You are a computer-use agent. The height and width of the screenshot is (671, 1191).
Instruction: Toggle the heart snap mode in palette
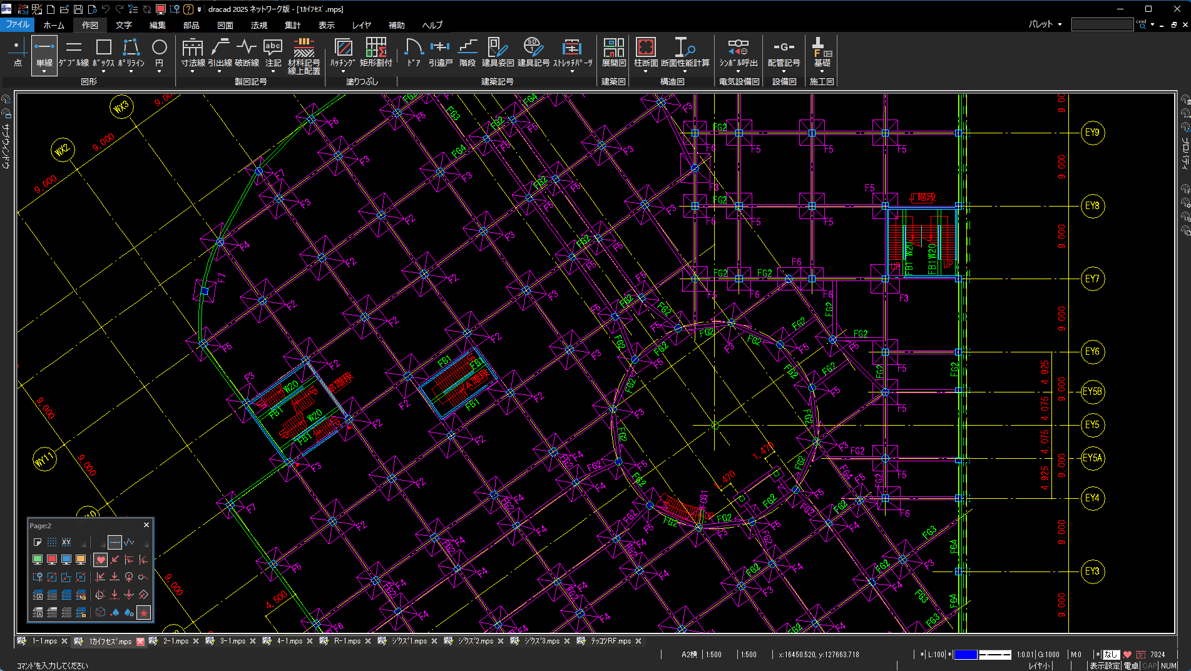[x=100, y=560]
